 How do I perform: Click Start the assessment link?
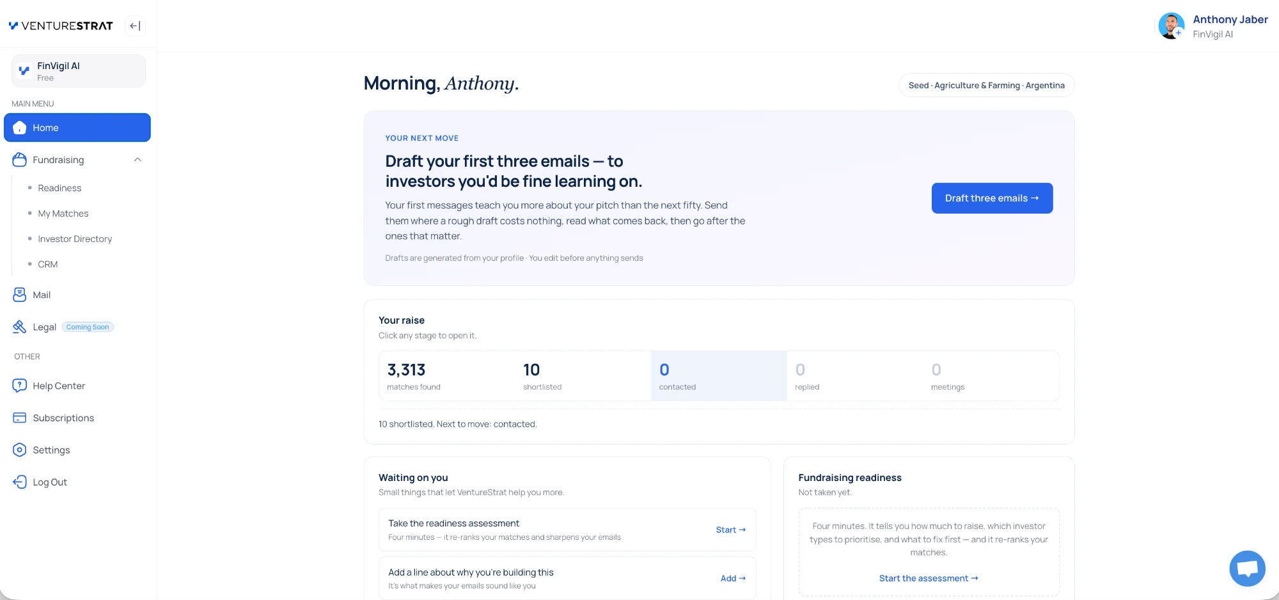pos(929,578)
